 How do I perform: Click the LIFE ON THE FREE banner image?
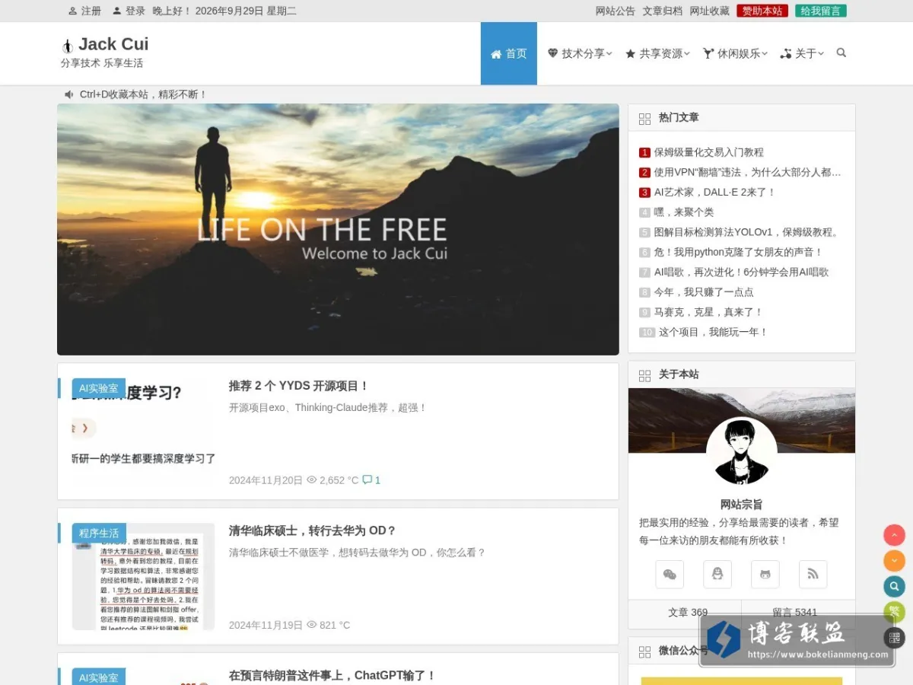tap(338, 229)
